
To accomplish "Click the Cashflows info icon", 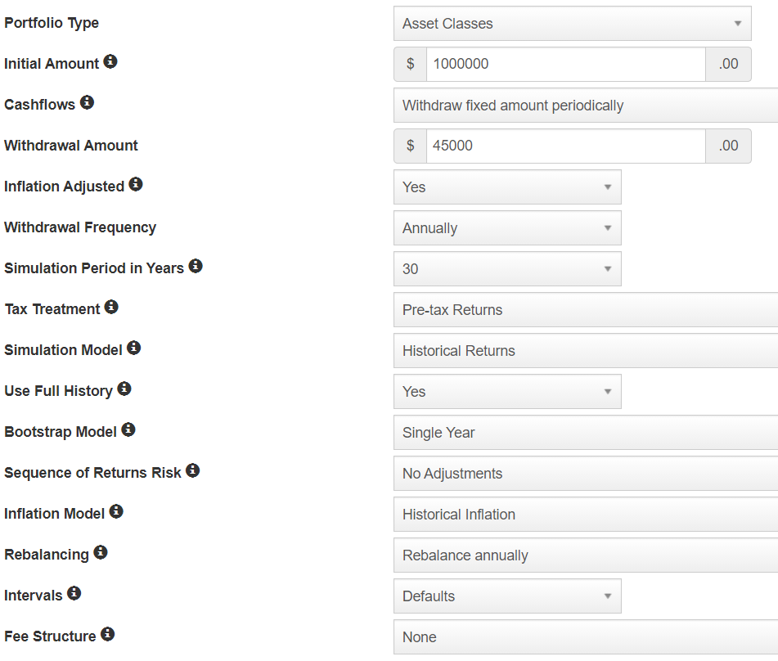I will click(x=87, y=102).
